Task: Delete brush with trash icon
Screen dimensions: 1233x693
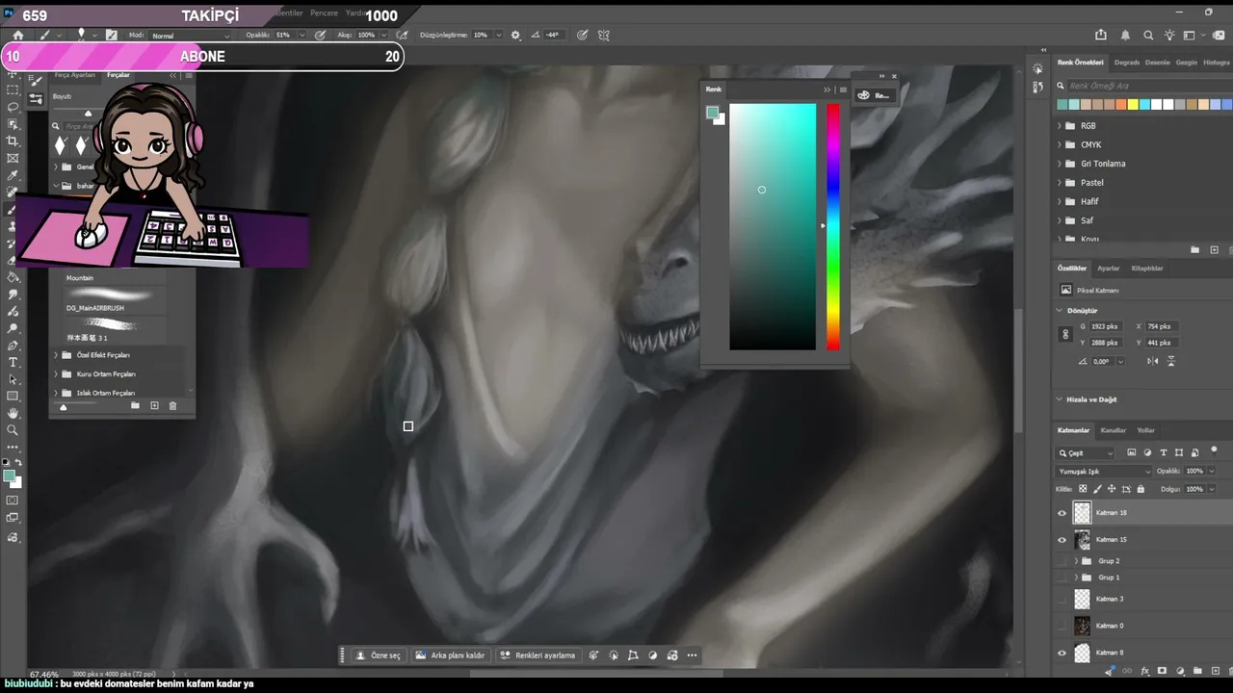Action: click(172, 406)
